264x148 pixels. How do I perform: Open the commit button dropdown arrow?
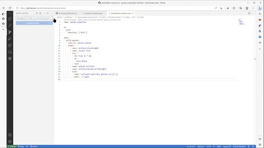51,23
